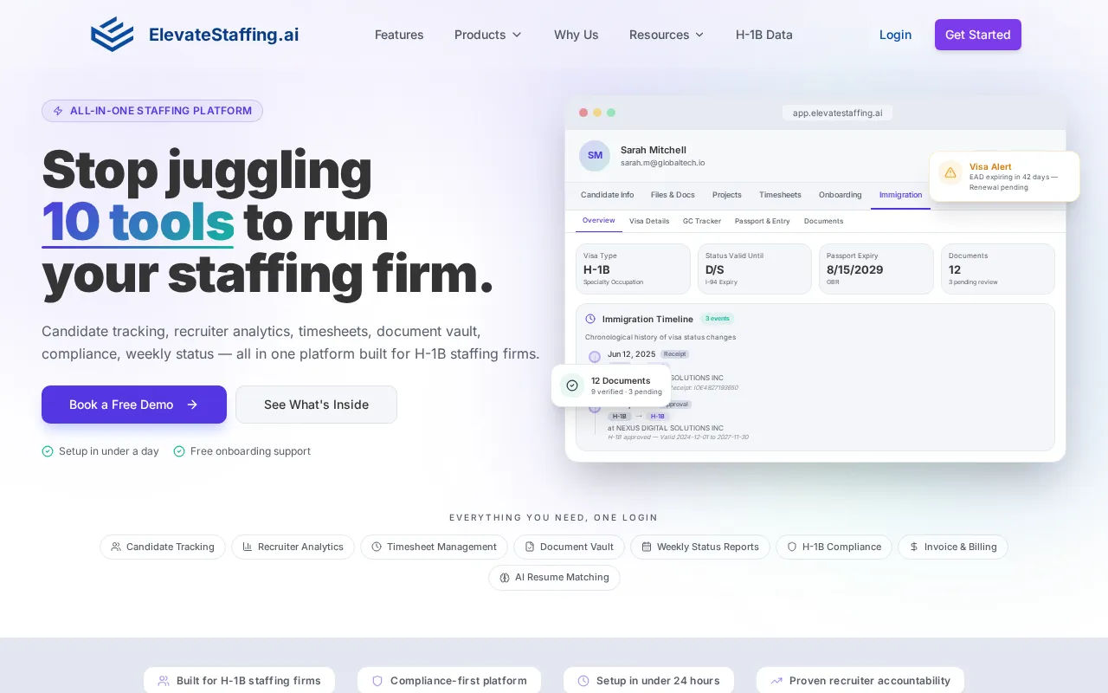Open the Visa Details sub-tab
The height and width of the screenshot is (693, 1108).
(649, 221)
